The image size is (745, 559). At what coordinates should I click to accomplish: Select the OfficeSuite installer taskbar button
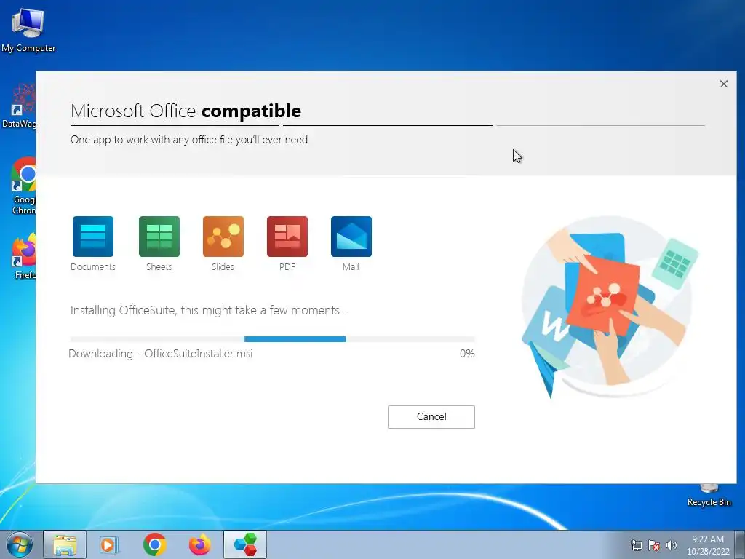point(245,544)
